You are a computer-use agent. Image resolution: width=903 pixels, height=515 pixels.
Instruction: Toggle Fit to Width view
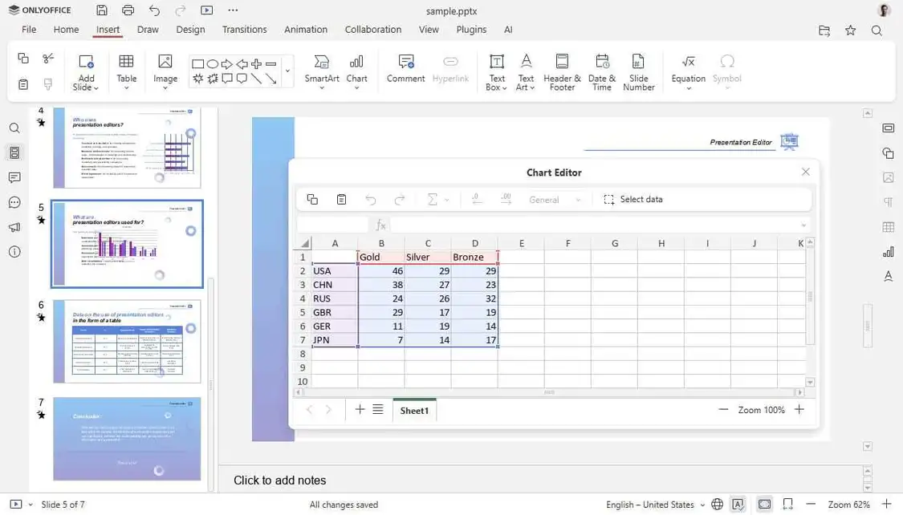(787, 504)
